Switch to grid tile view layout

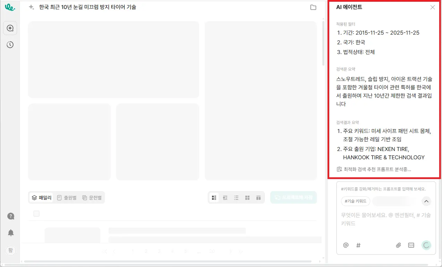[x=247, y=198]
